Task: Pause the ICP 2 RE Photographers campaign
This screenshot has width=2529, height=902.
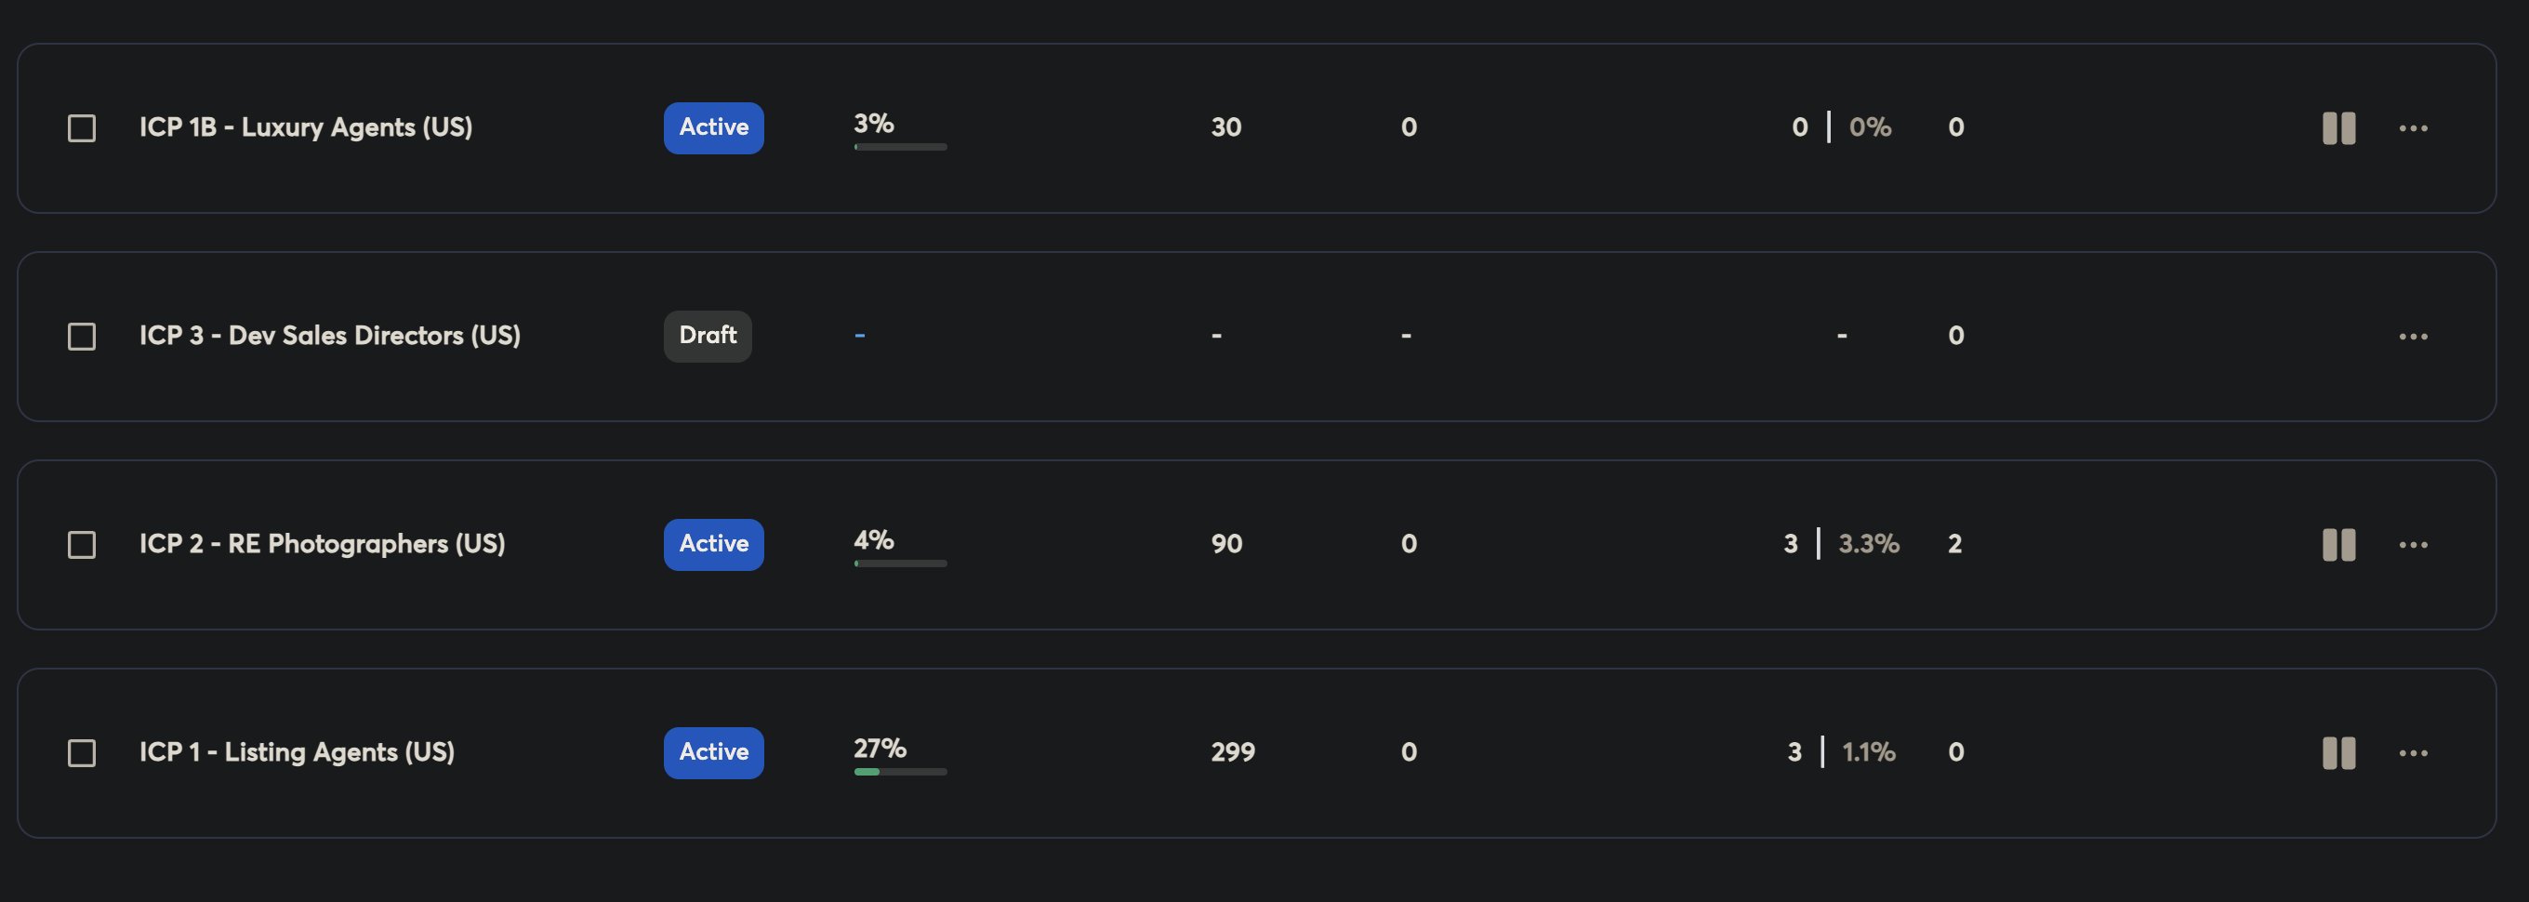Action: point(2337,545)
